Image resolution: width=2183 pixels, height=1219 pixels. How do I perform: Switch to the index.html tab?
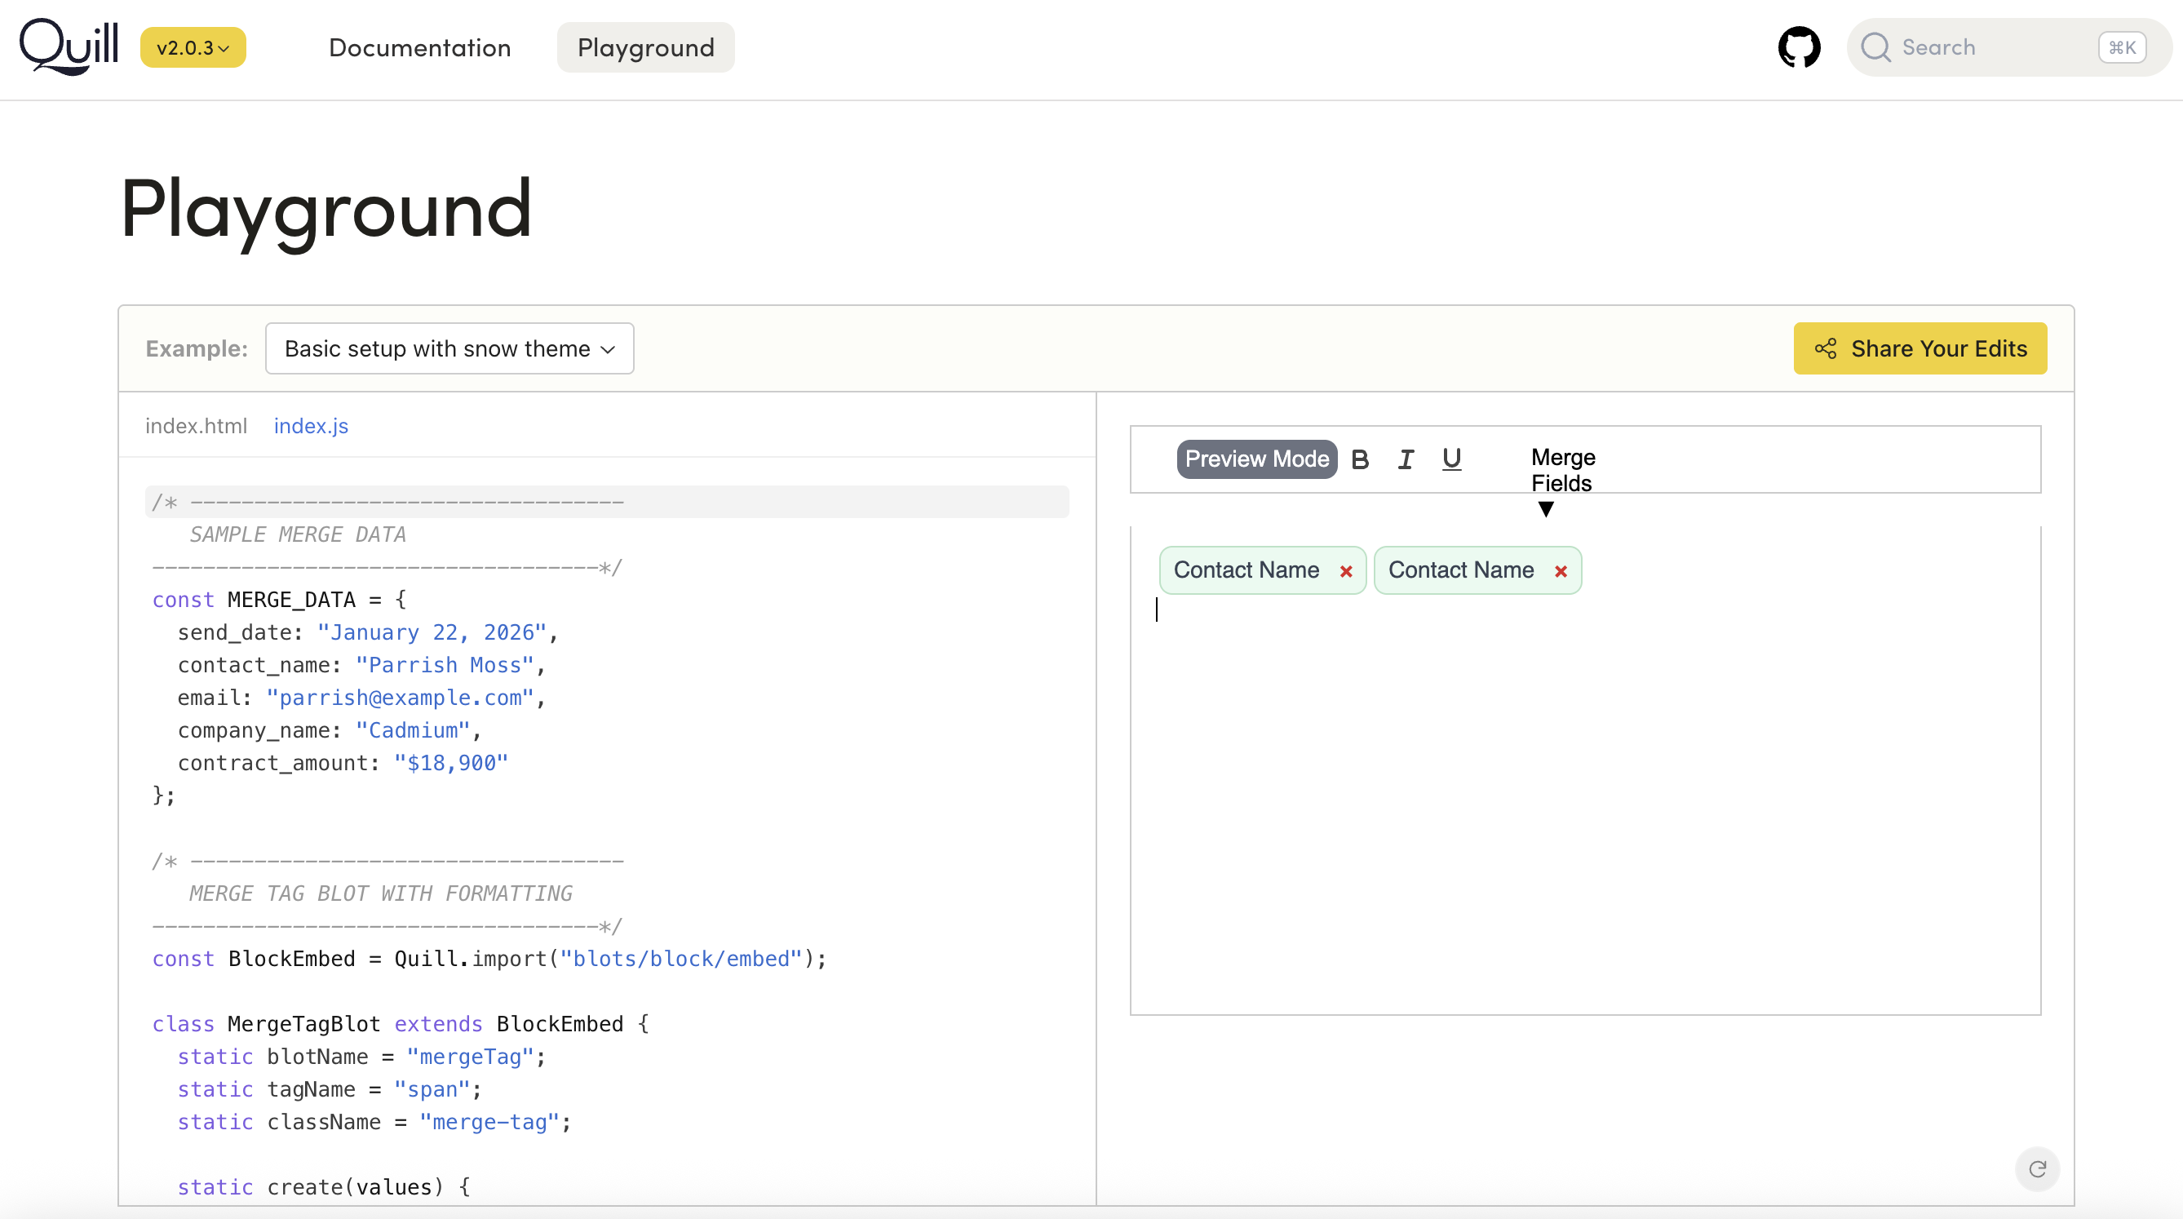pyautogui.click(x=196, y=426)
